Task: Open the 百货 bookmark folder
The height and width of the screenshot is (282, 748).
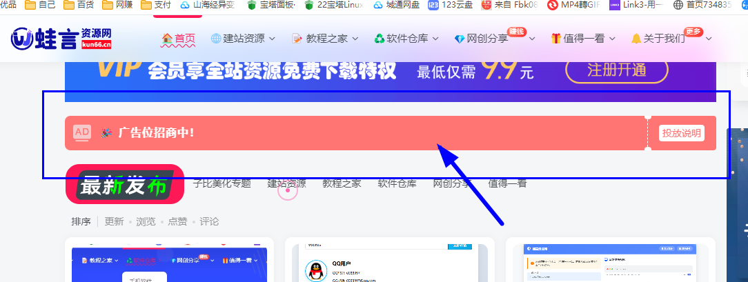Action: (x=79, y=6)
